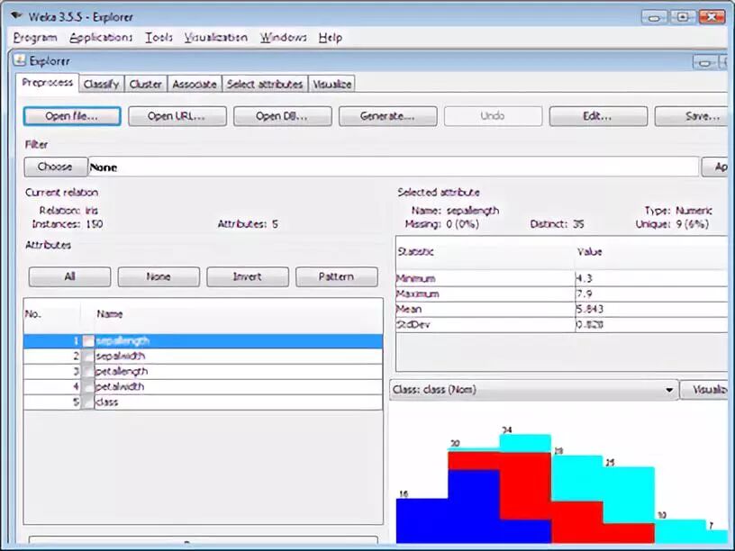Click the dark blue histogram bar labeled 16
Screen dimensions: 735x551
tap(422, 520)
